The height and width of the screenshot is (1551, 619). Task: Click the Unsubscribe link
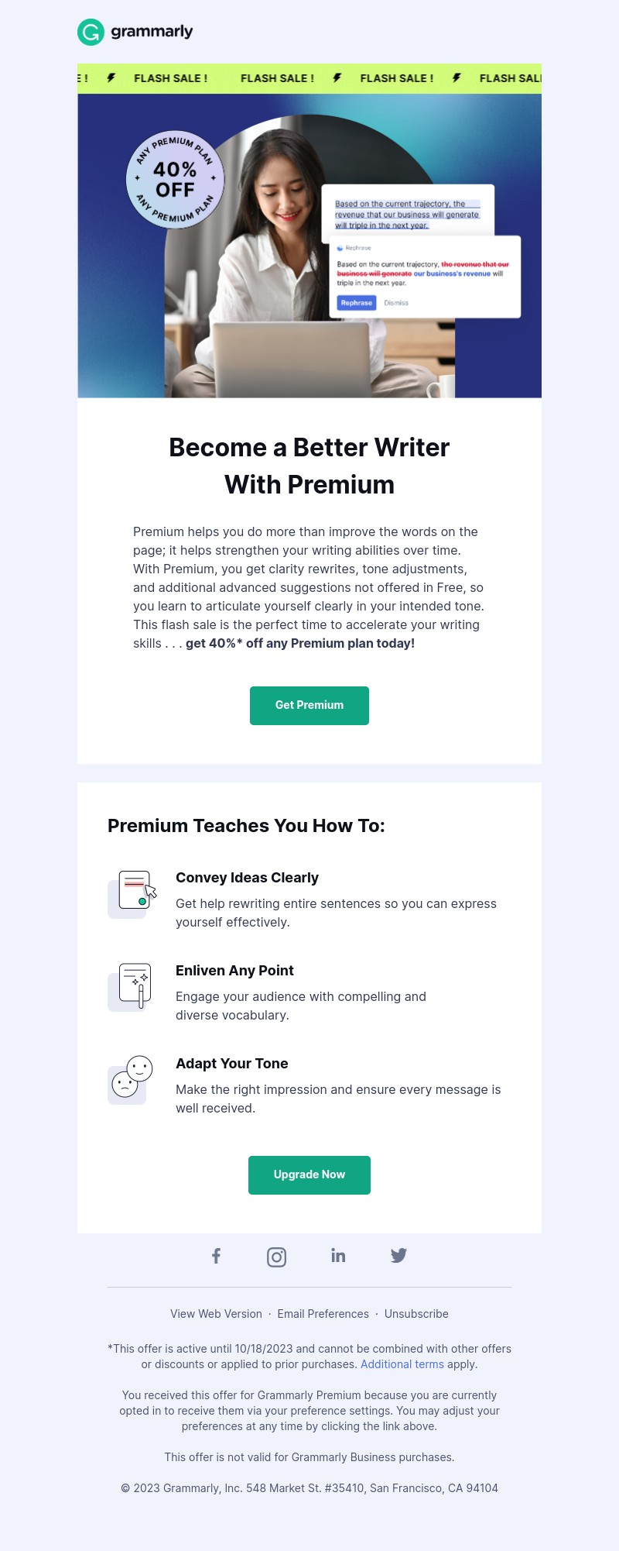click(x=416, y=1314)
